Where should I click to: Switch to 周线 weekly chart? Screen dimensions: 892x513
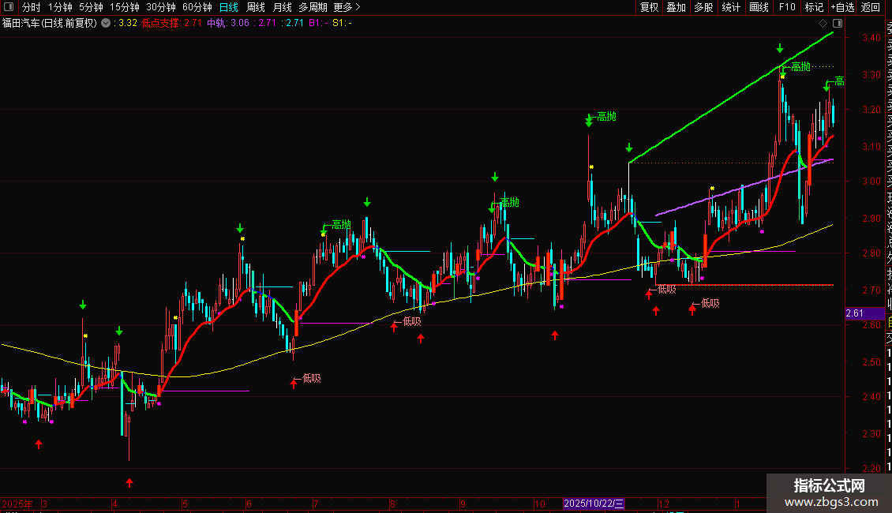tap(256, 7)
